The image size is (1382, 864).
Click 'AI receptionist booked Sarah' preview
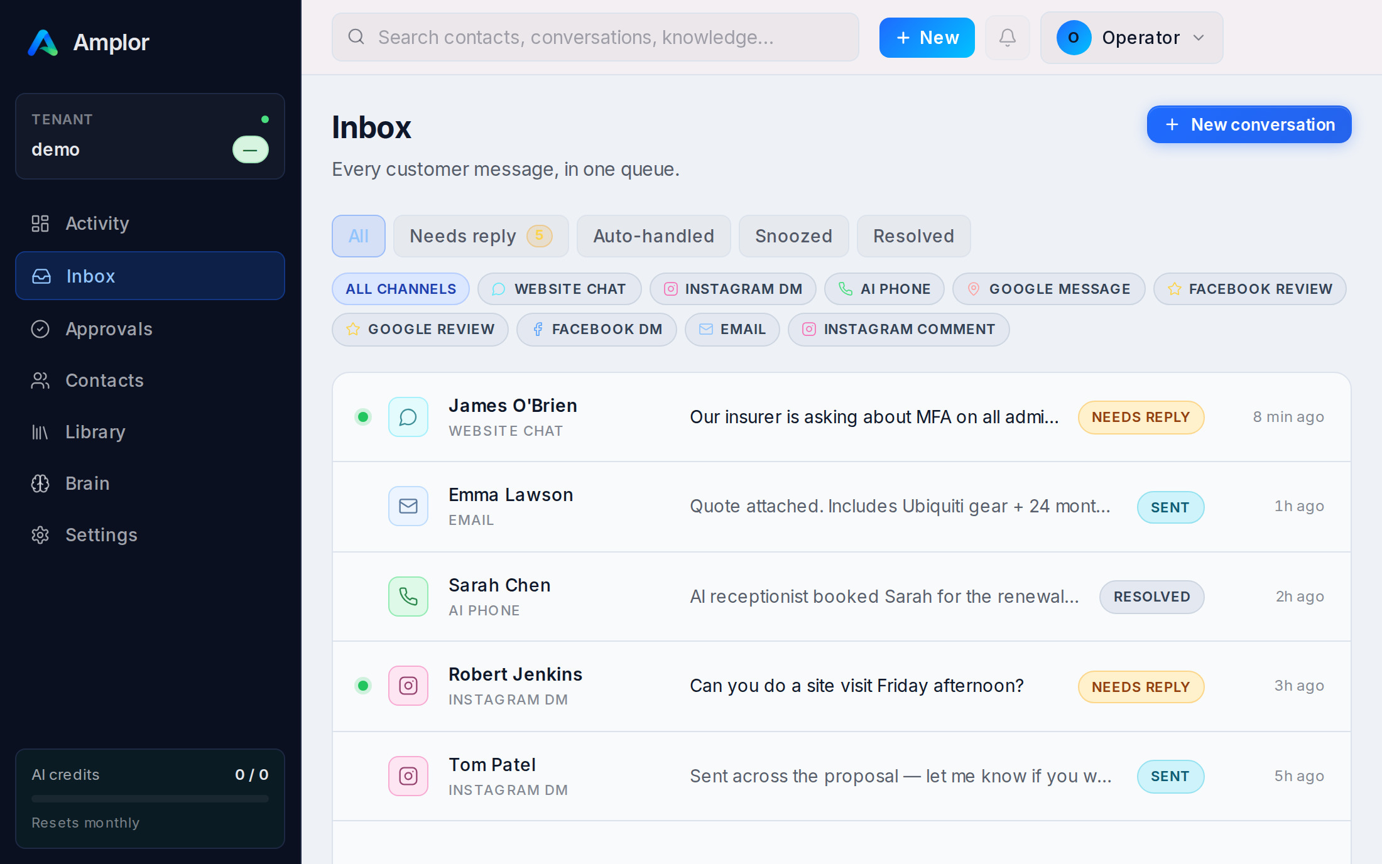pyautogui.click(x=884, y=597)
